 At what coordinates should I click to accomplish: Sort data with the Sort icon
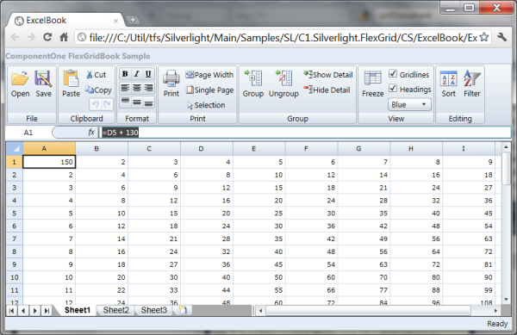tap(448, 78)
